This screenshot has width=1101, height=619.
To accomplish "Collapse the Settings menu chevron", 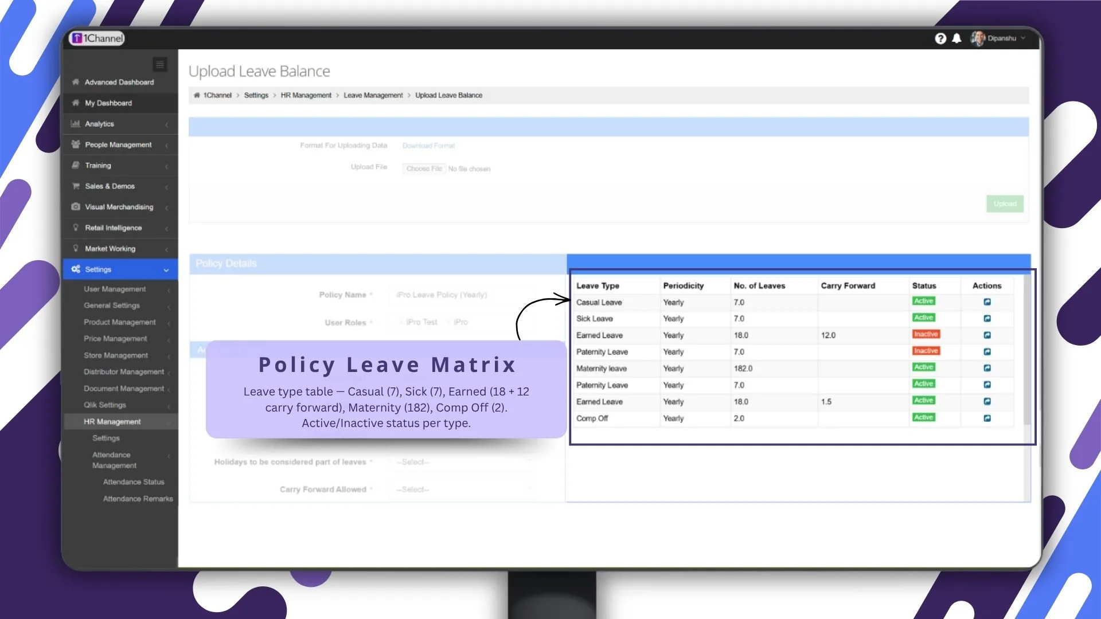I will 166,269.
